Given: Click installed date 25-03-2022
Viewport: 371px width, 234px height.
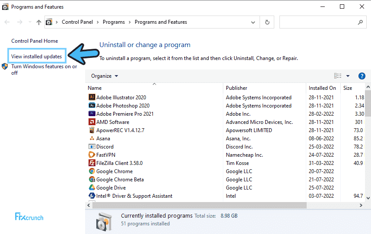Looking at the screenshot, I should 321,146.
